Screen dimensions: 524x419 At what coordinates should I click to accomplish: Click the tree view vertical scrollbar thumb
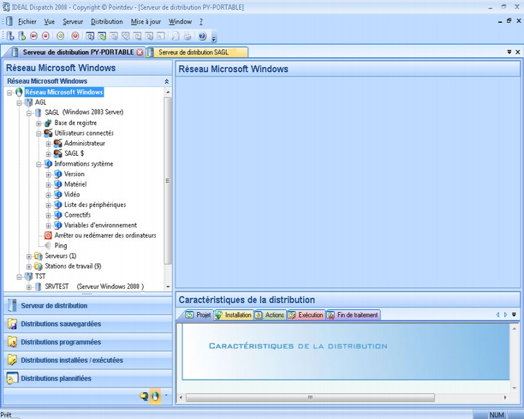[x=168, y=181]
